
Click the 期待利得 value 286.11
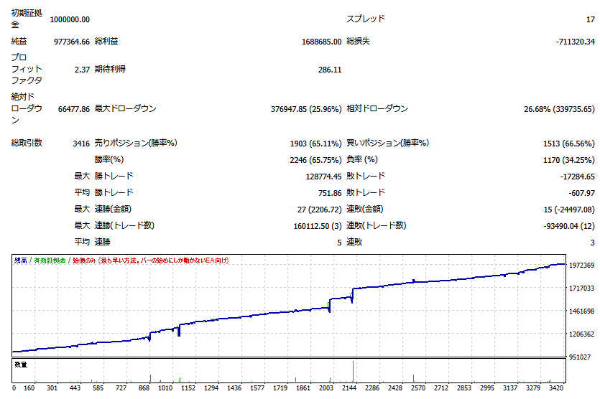coord(329,70)
